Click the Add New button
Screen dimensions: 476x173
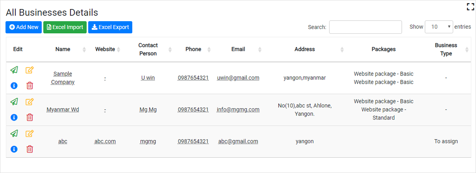(24, 27)
